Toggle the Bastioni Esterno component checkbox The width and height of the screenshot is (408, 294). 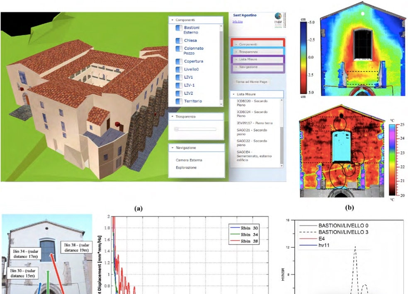179,28
